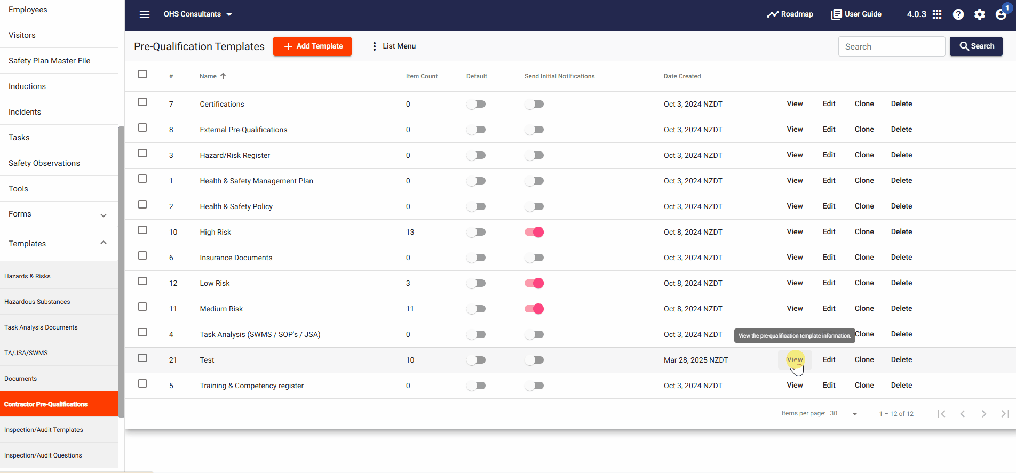Open Tasks in the sidebar
This screenshot has width=1016, height=473.
click(x=19, y=138)
